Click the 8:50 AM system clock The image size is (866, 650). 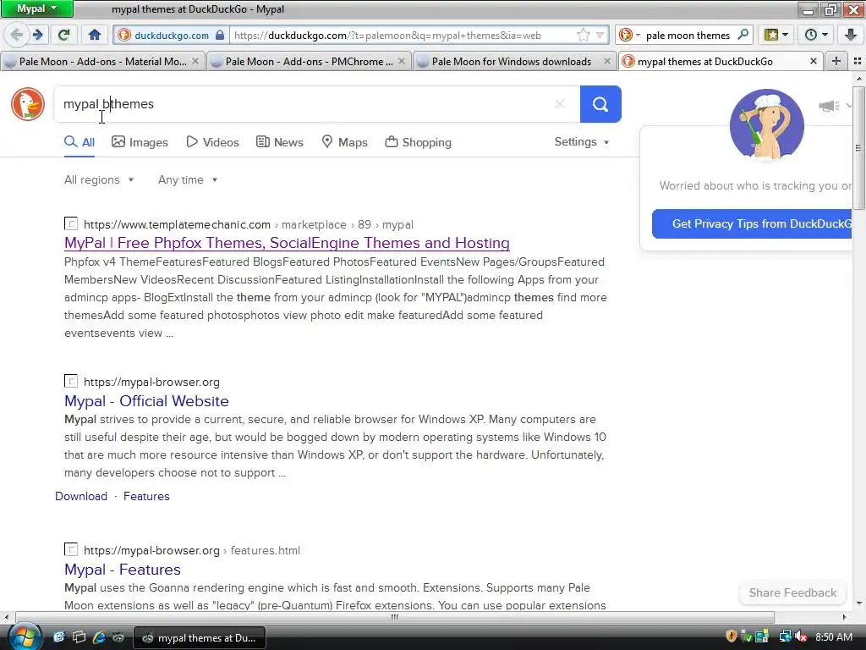(833, 637)
